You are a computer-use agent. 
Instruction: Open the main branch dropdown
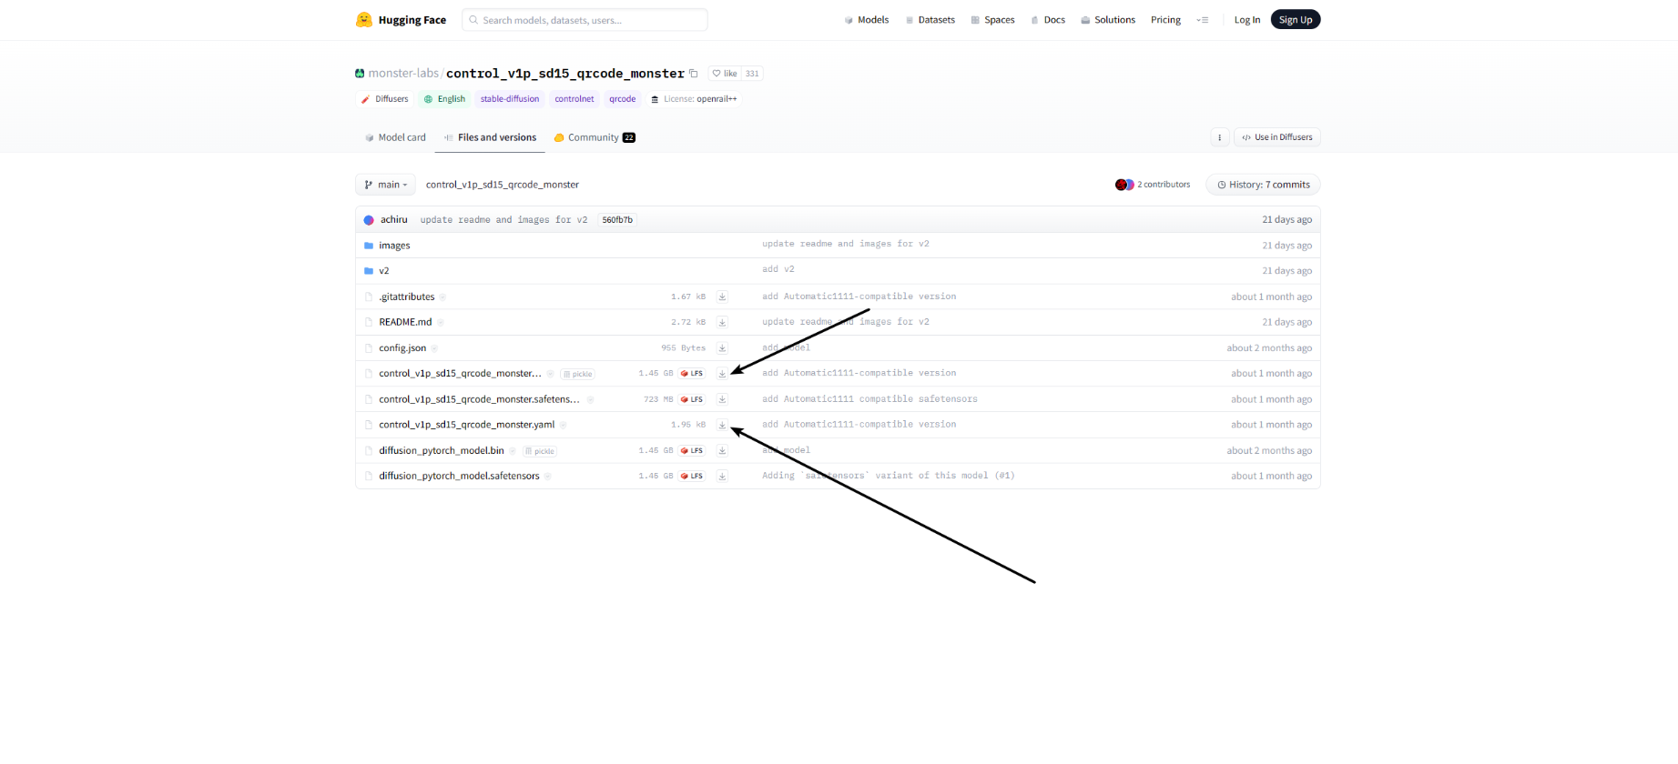[385, 185]
